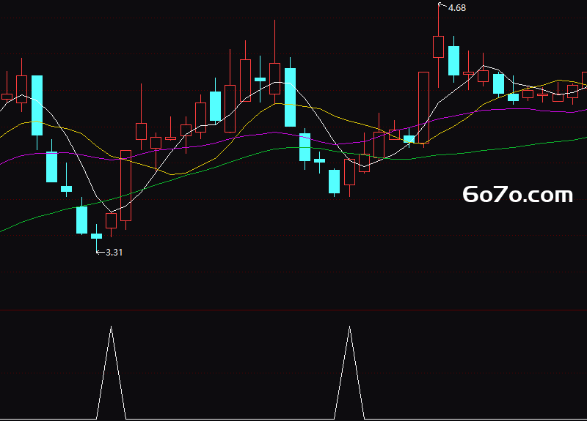Click the tallest red candle near 4.68
Image resolution: width=587 pixels, height=421 pixels.
pyautogui.click(x=438, y=47)
